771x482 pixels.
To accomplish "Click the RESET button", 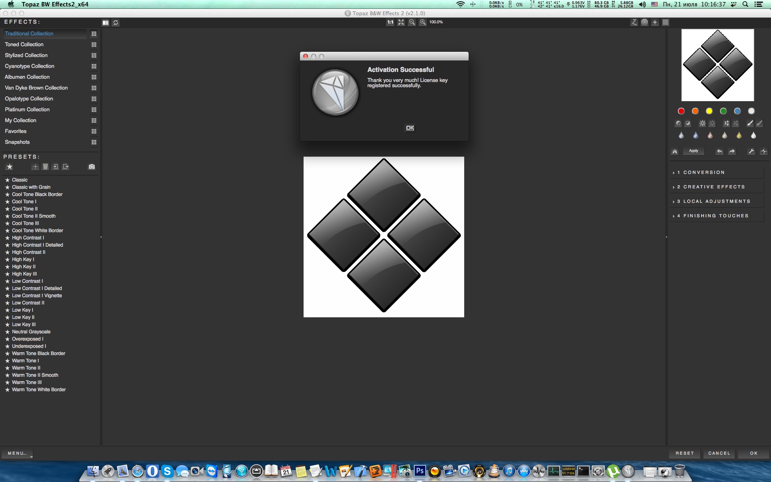I will click(x=685, y=453).
